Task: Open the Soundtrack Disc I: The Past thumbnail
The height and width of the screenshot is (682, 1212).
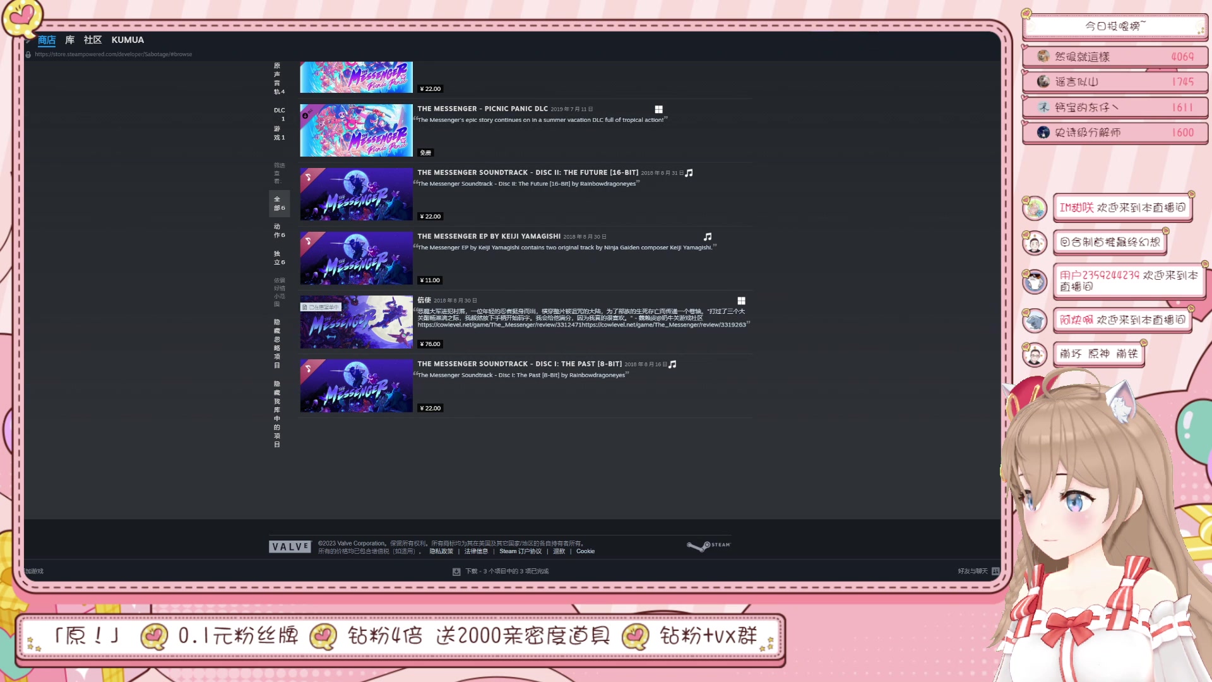Action: click(x=356, y=386)
